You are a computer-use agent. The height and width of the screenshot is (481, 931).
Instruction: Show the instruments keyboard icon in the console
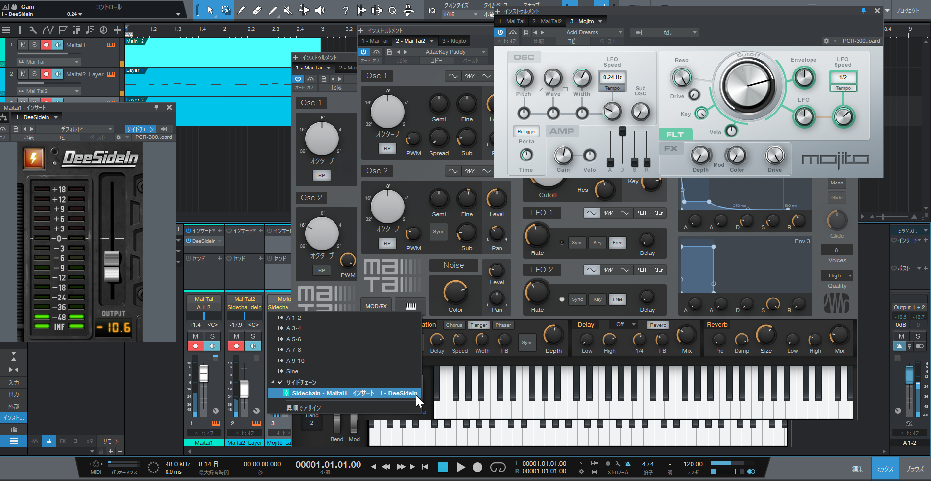(48, 441)
